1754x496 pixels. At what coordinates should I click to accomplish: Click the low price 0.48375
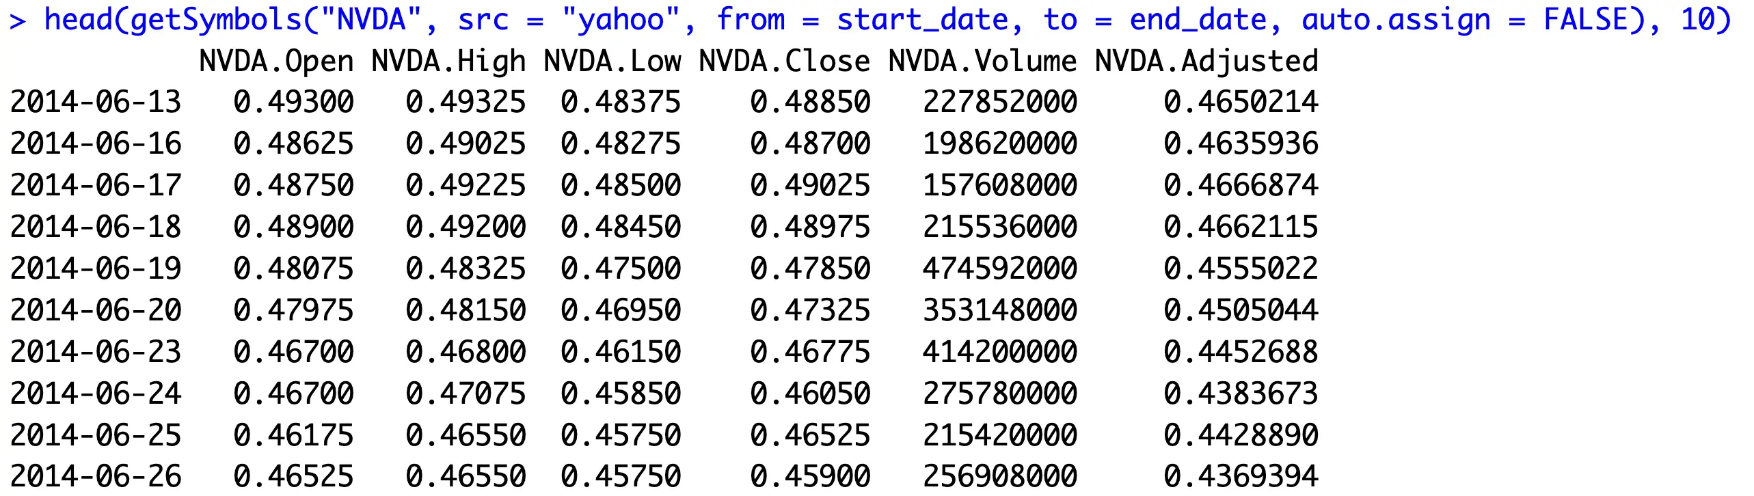coord(621,102)
